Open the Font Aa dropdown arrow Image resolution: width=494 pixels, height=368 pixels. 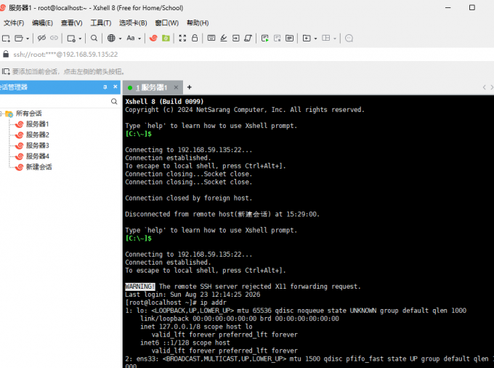[x=139, y=39]
